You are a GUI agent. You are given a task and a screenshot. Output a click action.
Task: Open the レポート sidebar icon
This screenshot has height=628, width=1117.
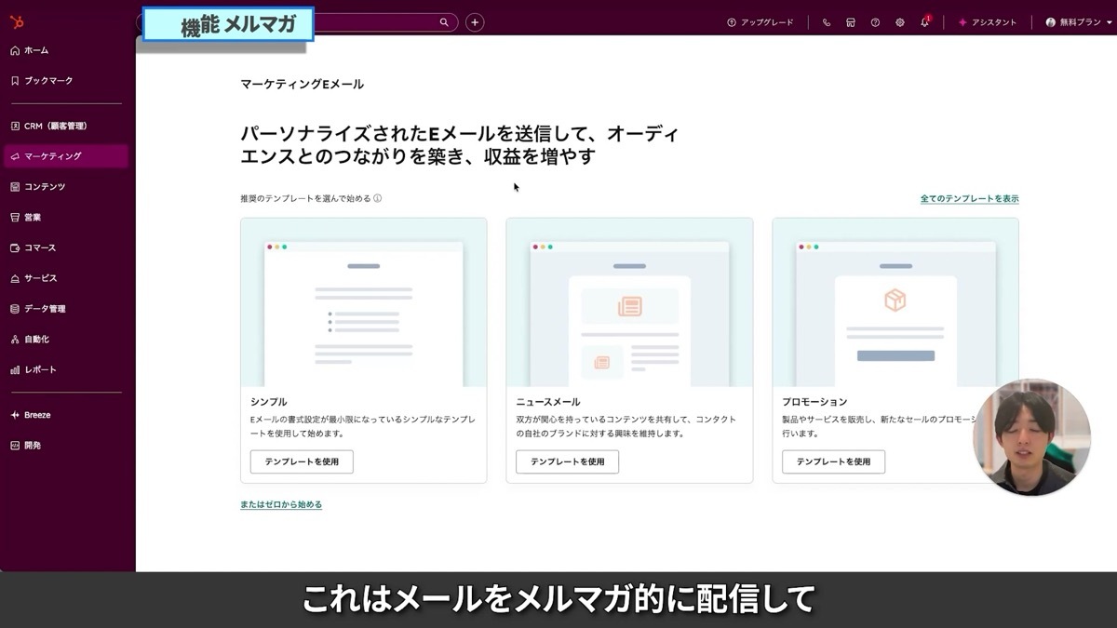(13, 369)
